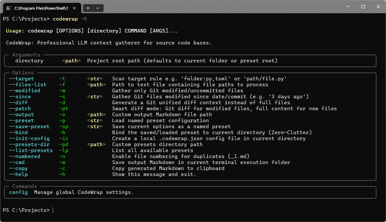386x222 pixels.
Task: Click the '-ic' short flag
Action: pyautogui.click(x=64, y=139)
